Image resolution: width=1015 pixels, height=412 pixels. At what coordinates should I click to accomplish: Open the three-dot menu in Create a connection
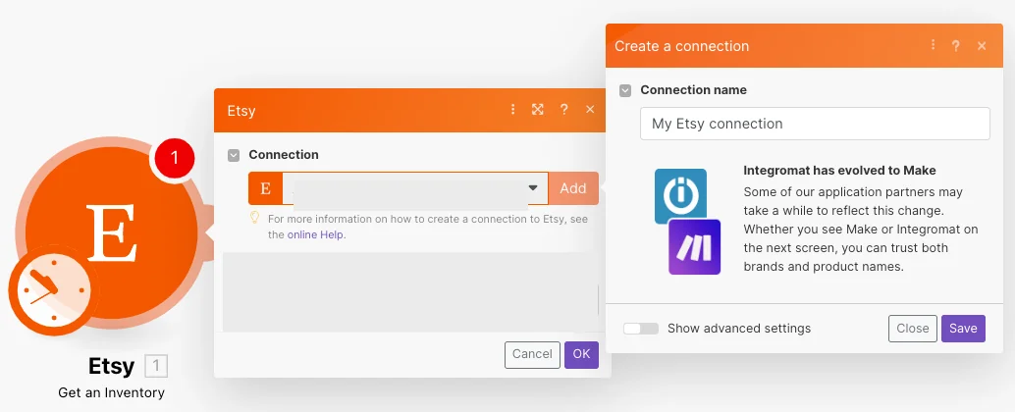933,44
